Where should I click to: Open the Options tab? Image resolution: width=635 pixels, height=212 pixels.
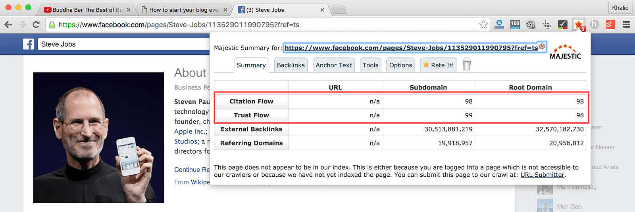click(400, 65)
